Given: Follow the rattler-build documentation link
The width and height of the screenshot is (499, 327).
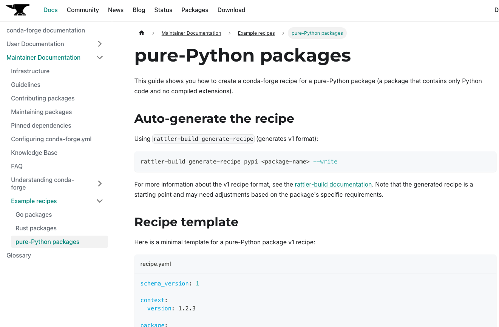Looking at the screenshot, I should [x=333, y=184].
